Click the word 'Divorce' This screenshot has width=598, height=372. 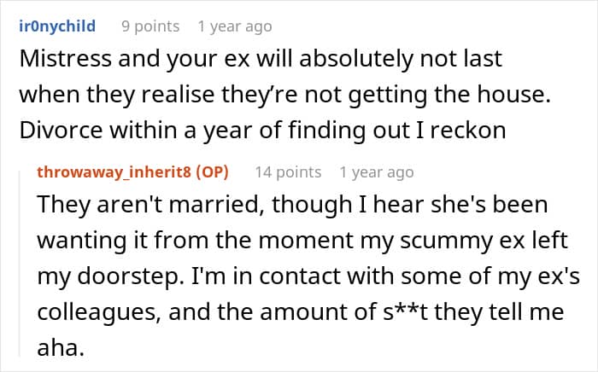coord(61,130)
